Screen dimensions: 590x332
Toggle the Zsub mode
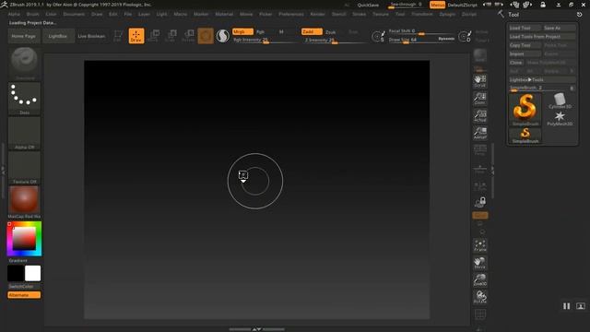pyautogui.click(x=331, y=32)
